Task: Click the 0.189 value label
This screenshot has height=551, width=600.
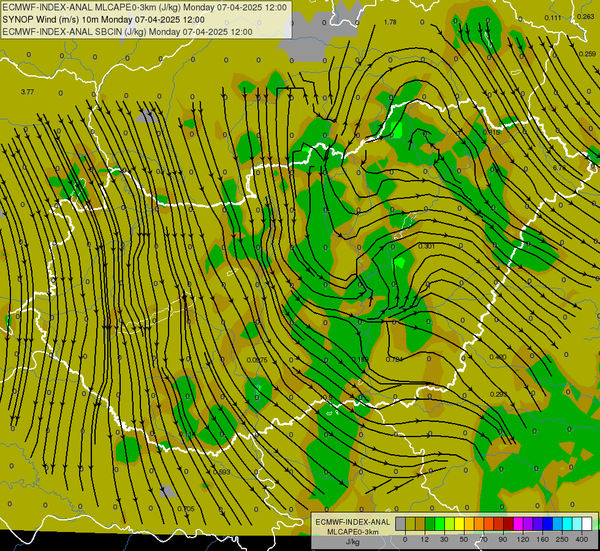Action: pyautogui.click(x=360, y=359)
